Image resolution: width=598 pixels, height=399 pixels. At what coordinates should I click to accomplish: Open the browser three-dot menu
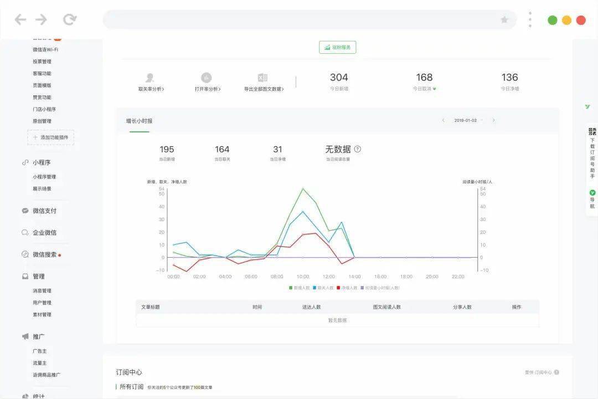click(530, 19)
